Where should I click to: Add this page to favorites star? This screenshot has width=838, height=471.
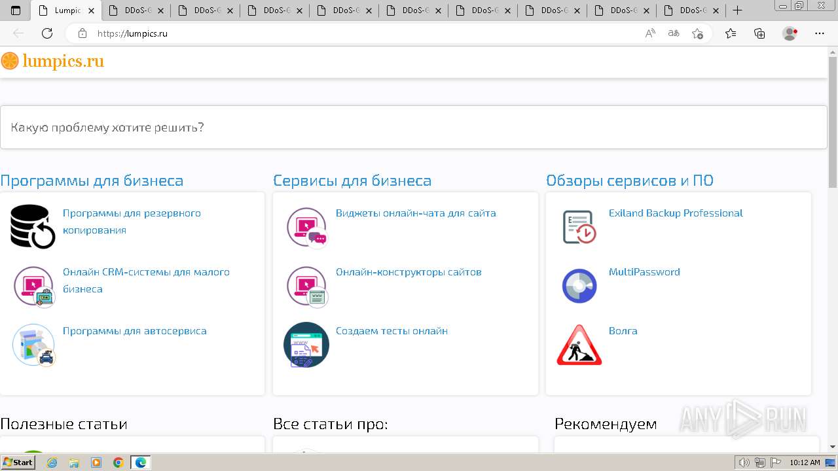pos(697,33)
